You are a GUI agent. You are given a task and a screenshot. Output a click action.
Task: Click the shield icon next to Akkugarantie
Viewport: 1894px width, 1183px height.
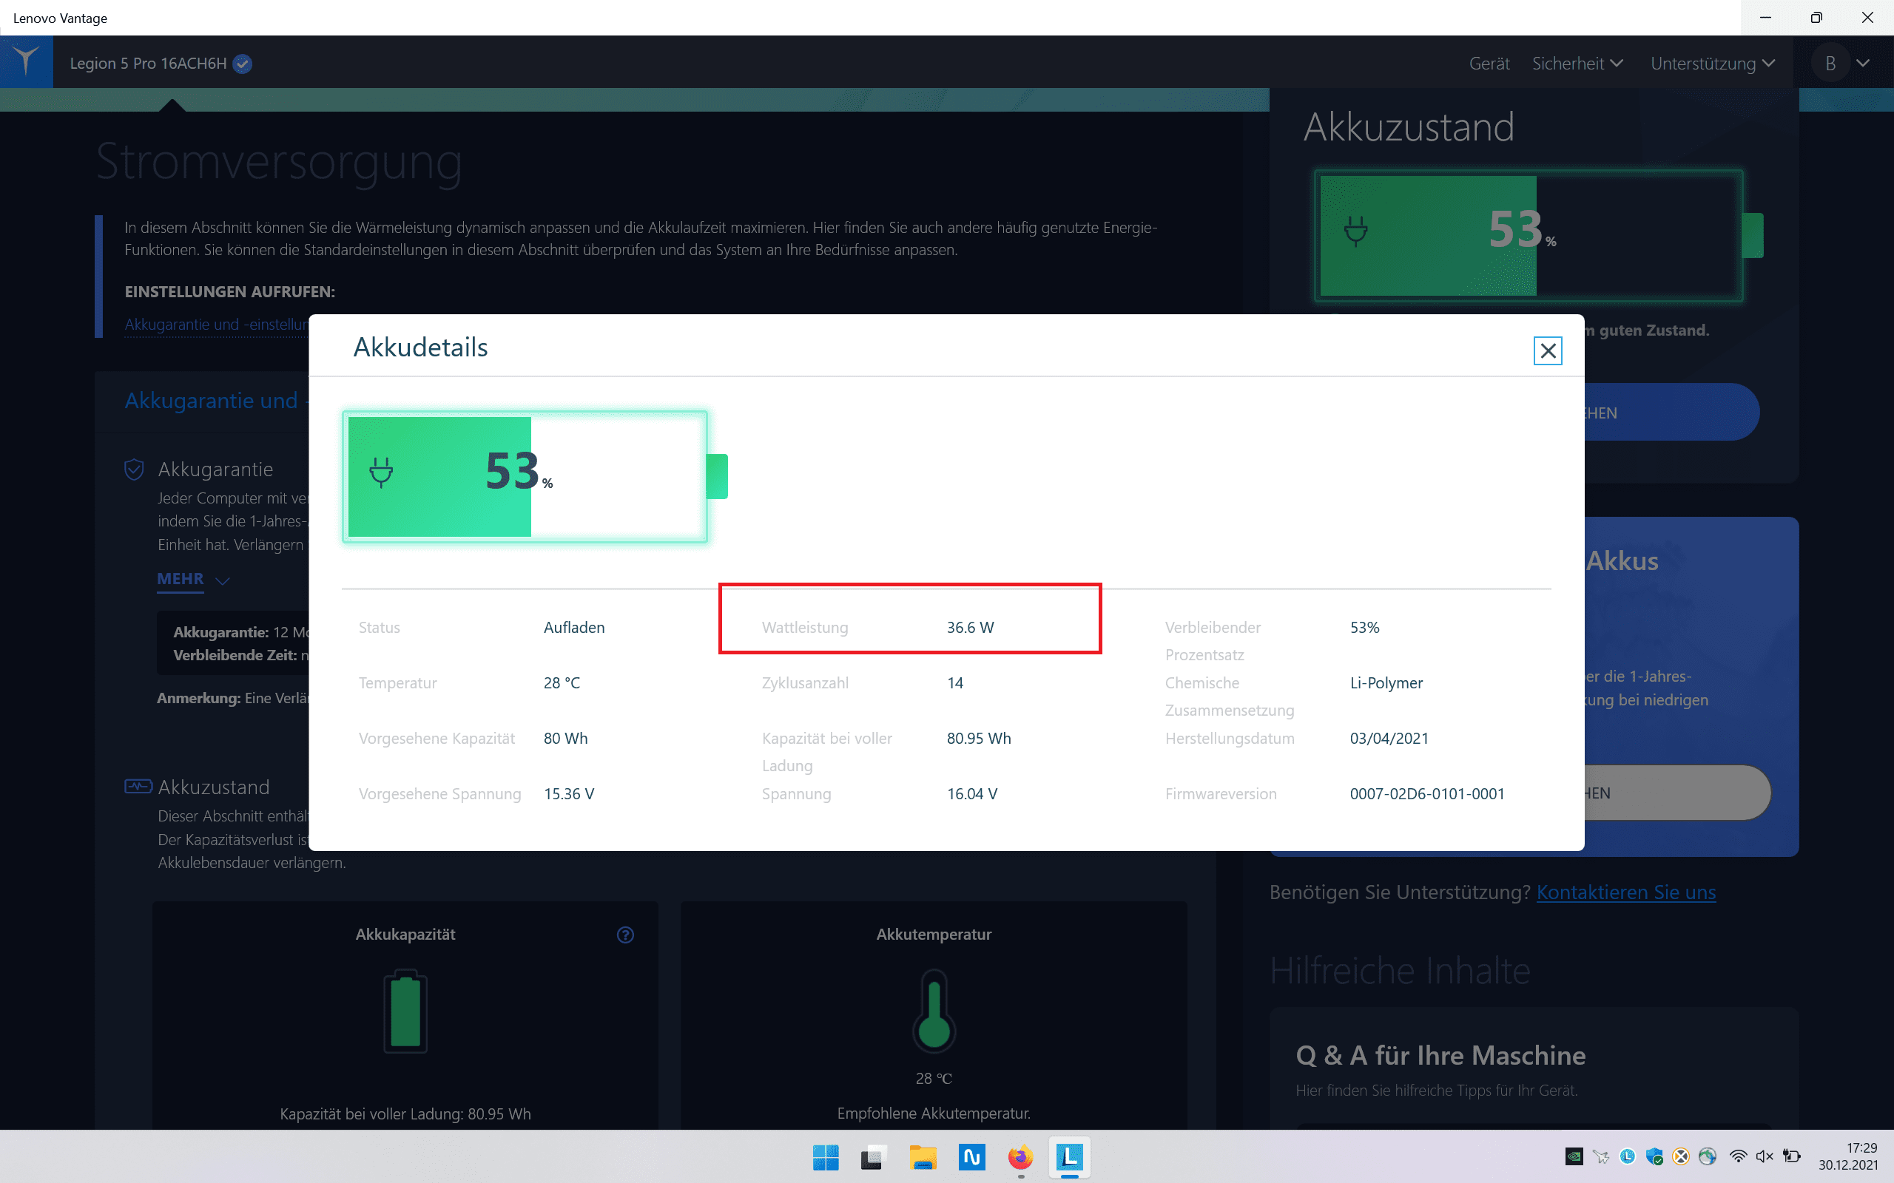pyautogui.click(x=134, y=469)
